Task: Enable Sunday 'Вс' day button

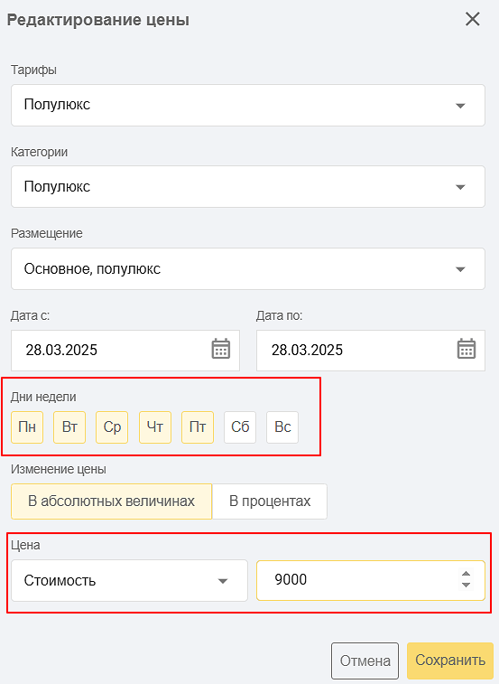Action: coord(282,427)
